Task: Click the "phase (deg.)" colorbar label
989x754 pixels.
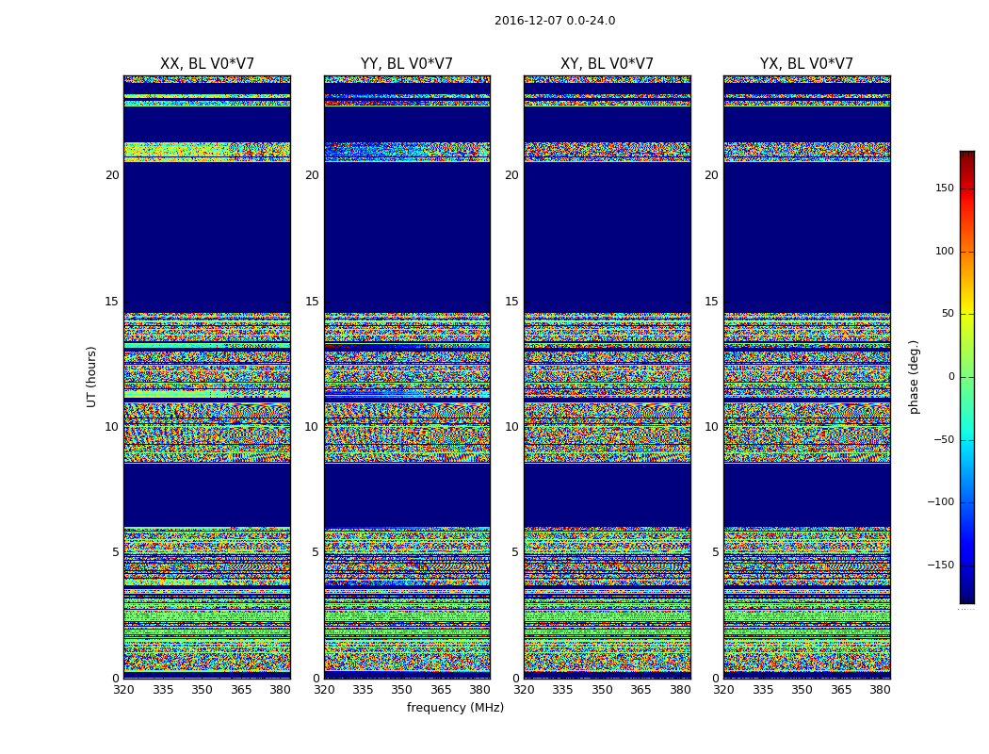Action: coord(914,377)
